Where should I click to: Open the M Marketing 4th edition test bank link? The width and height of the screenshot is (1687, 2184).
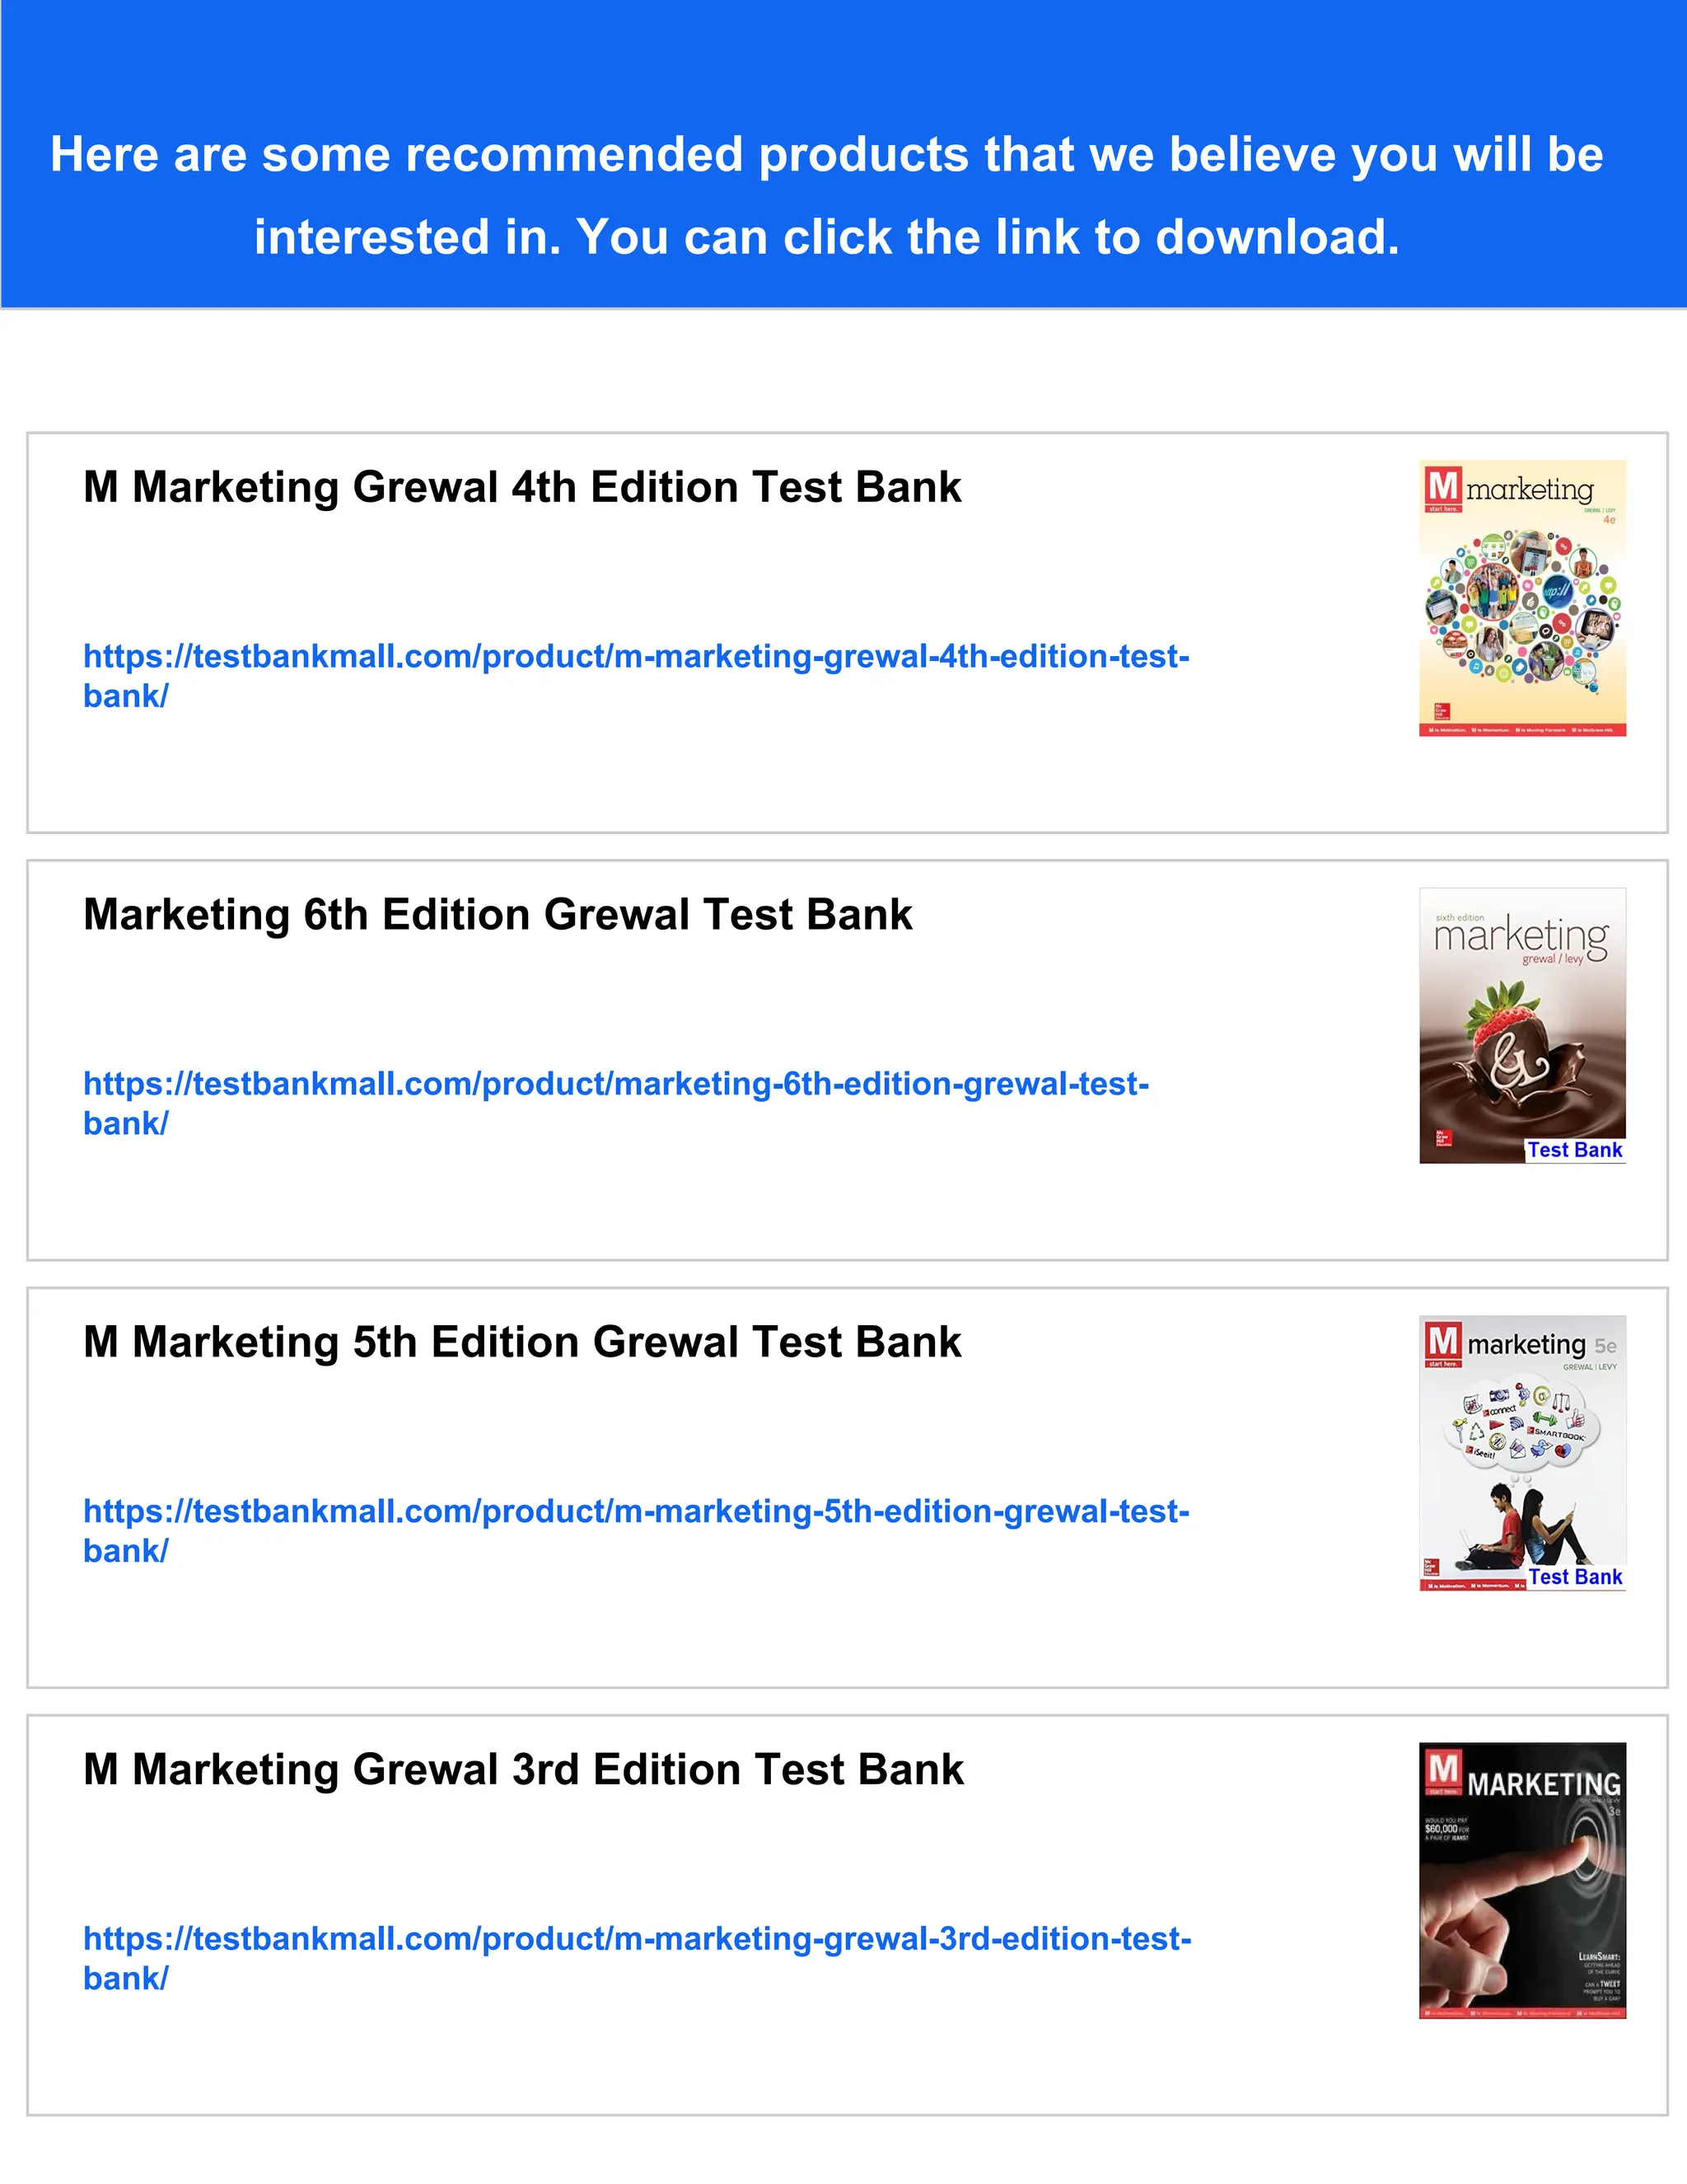point(636,657)
